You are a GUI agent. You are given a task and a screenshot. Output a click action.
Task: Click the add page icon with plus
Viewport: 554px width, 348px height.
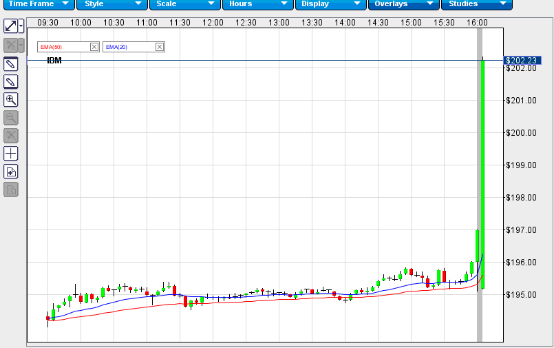coord(10,172)
